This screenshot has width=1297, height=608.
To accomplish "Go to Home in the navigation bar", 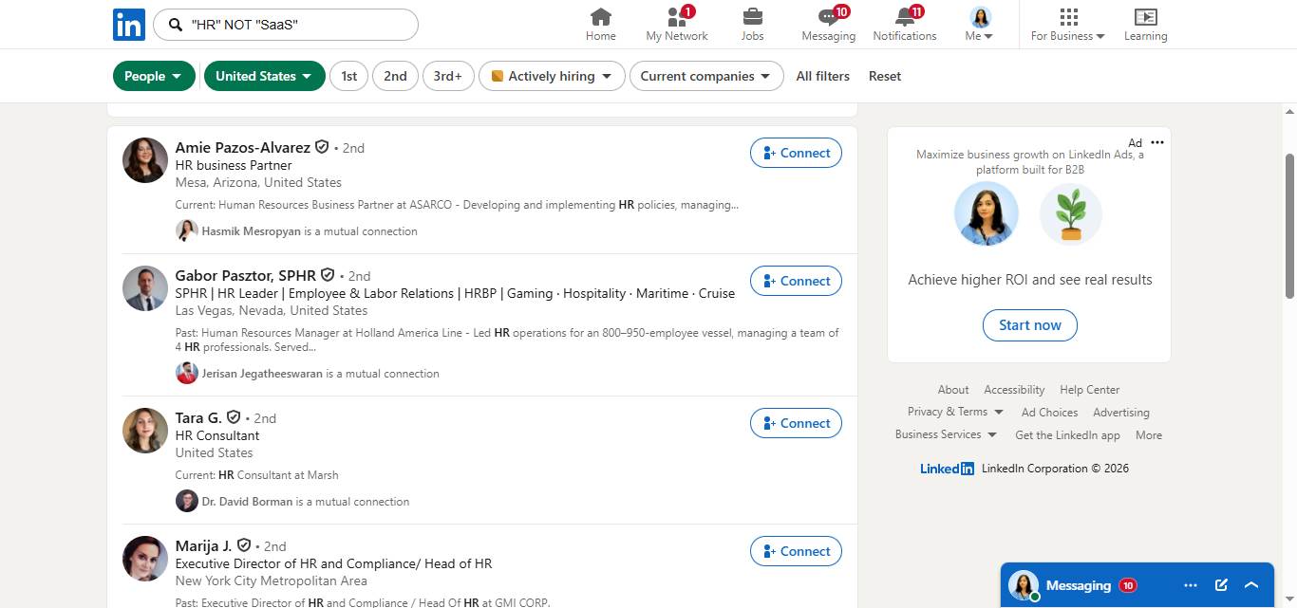I will (x=600, y=25).
